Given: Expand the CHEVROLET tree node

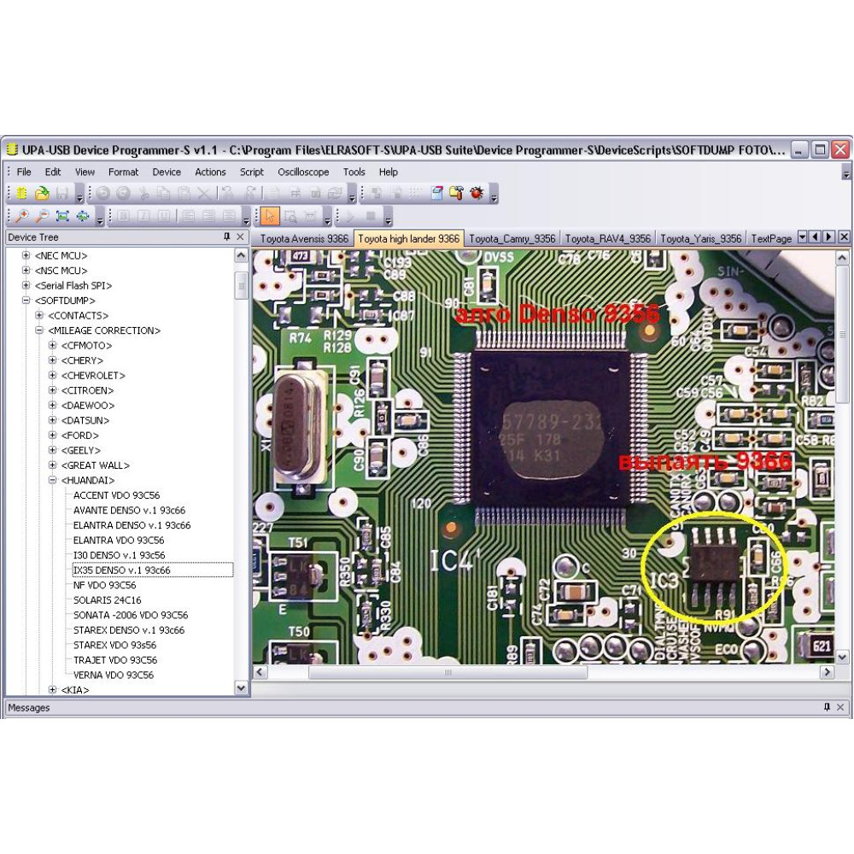Looking at the screenshot, I should (x=52, y=375).
